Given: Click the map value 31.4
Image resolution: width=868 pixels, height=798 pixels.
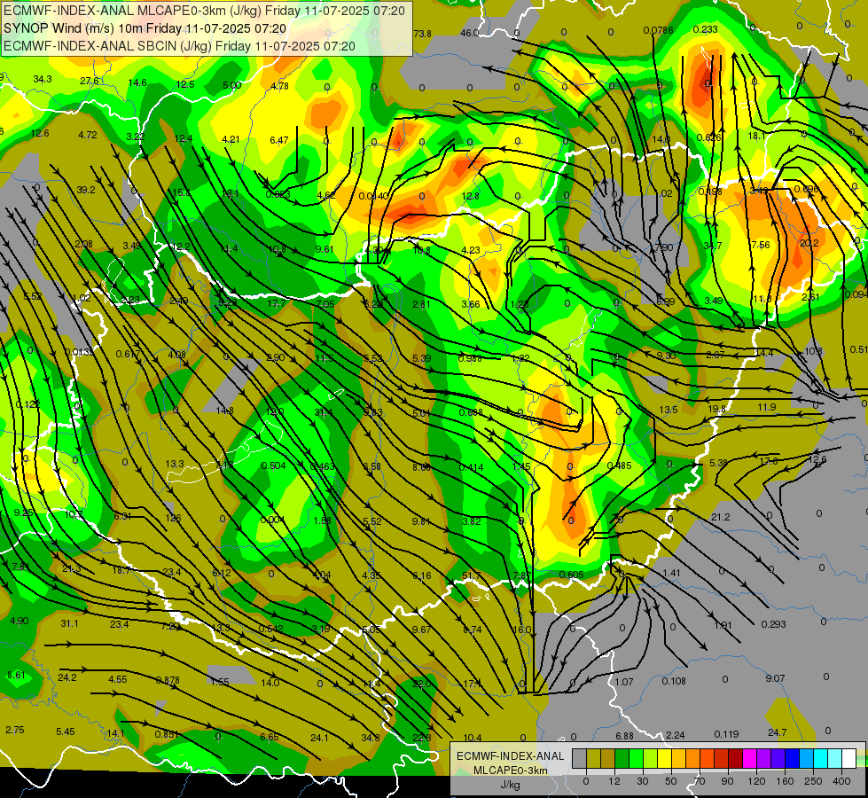Looking at the screenshot, I should click(x=324, y=412).
